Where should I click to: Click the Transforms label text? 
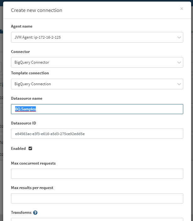tap(21, 213)
